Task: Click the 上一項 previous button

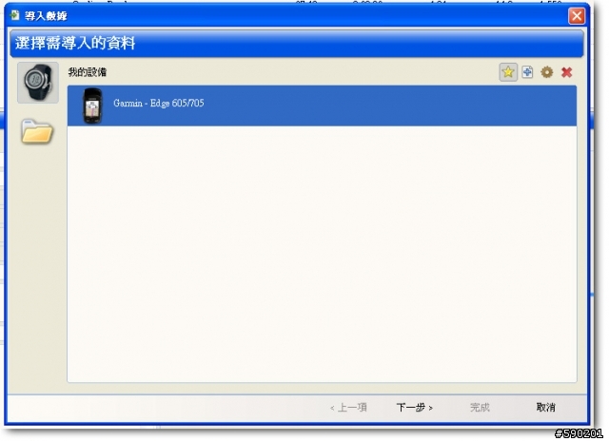Action: click(x=348, y=407)
